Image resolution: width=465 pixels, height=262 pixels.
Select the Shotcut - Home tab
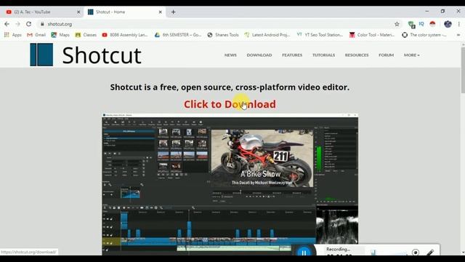coord(124,12)
